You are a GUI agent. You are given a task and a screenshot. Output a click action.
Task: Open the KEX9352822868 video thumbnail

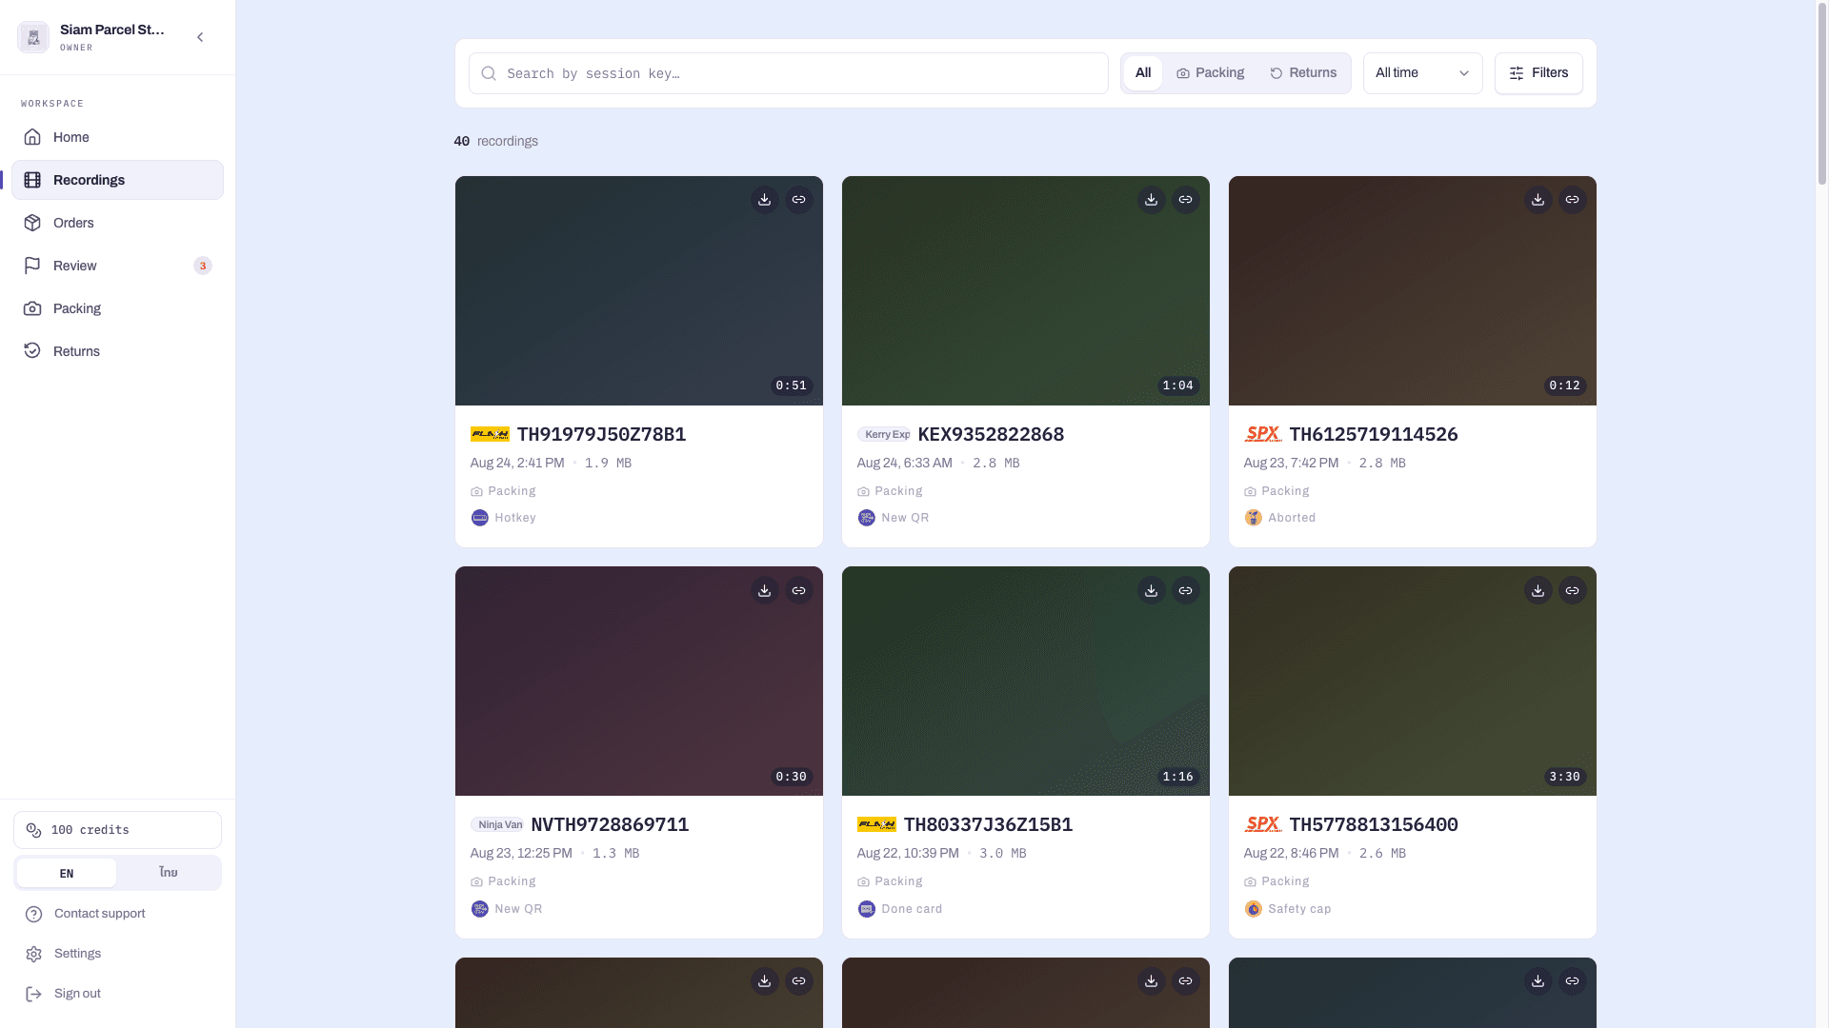(1026, 290)
